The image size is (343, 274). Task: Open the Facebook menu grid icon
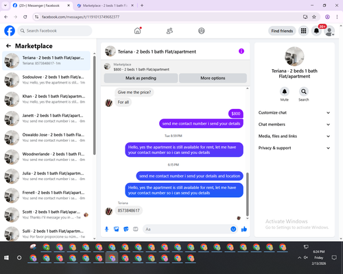[x=303, y=31]
